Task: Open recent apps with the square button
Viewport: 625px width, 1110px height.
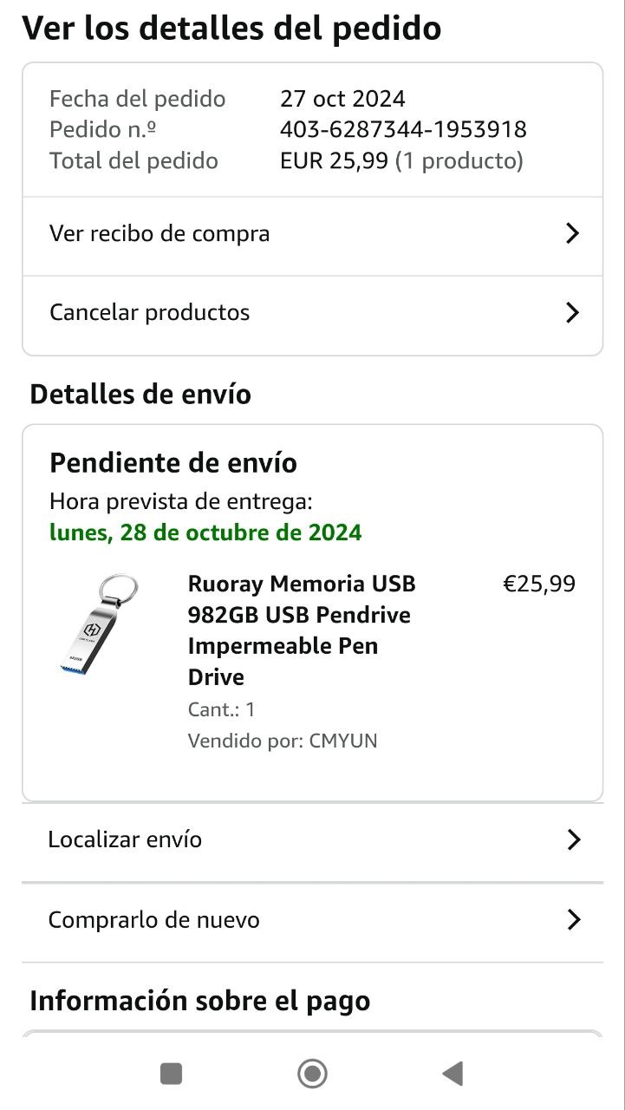Action: pyautogui.click(x=172, y=1074)
